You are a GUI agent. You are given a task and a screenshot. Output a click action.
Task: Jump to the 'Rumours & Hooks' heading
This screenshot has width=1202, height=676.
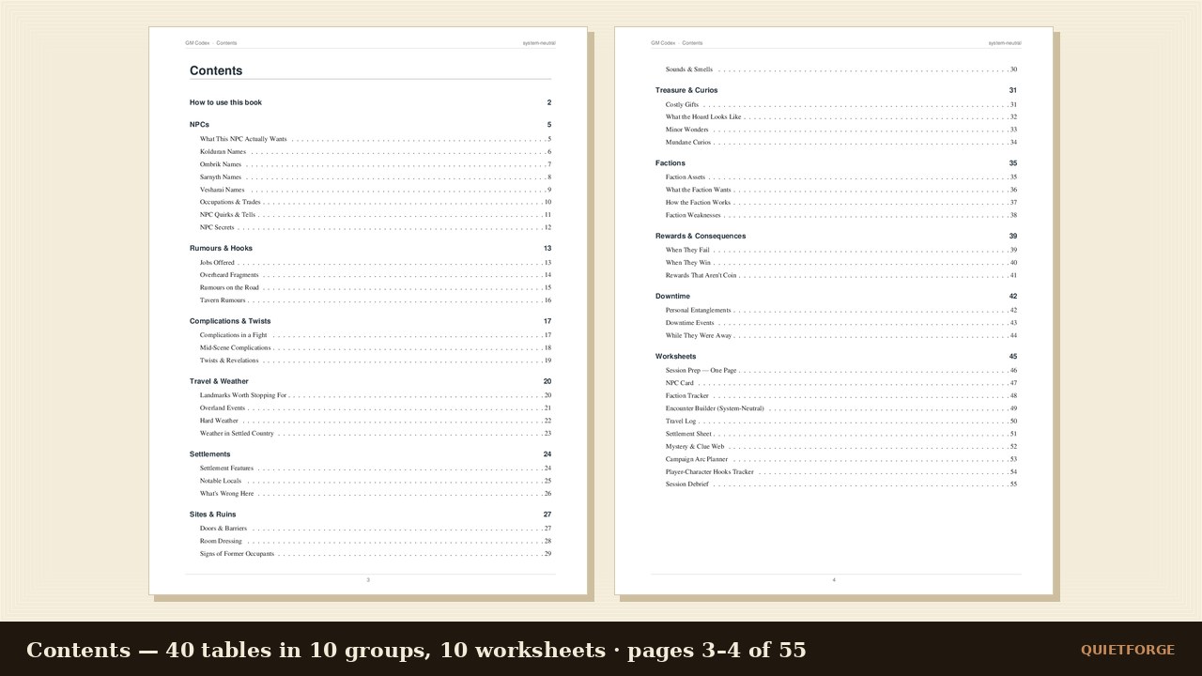coord(370,249)
